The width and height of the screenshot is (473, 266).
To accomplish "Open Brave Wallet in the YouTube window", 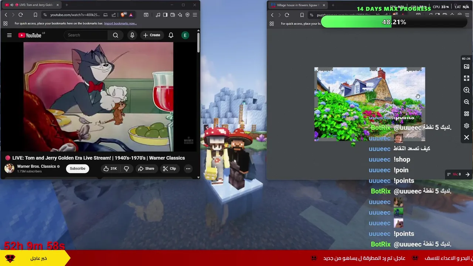I will tap(173, 15).
